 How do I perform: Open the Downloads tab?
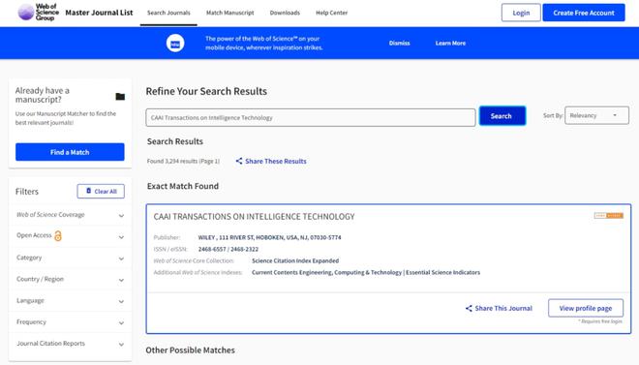pos(285,13)
